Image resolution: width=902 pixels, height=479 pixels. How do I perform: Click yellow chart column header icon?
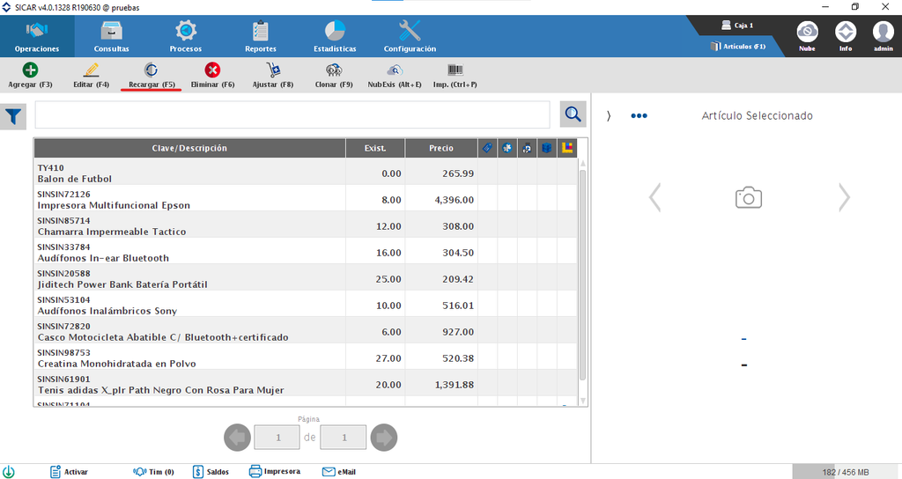pos(567,148)
